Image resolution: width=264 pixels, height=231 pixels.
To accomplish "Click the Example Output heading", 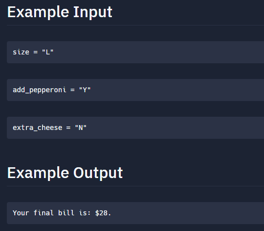I will pos(65,173).
